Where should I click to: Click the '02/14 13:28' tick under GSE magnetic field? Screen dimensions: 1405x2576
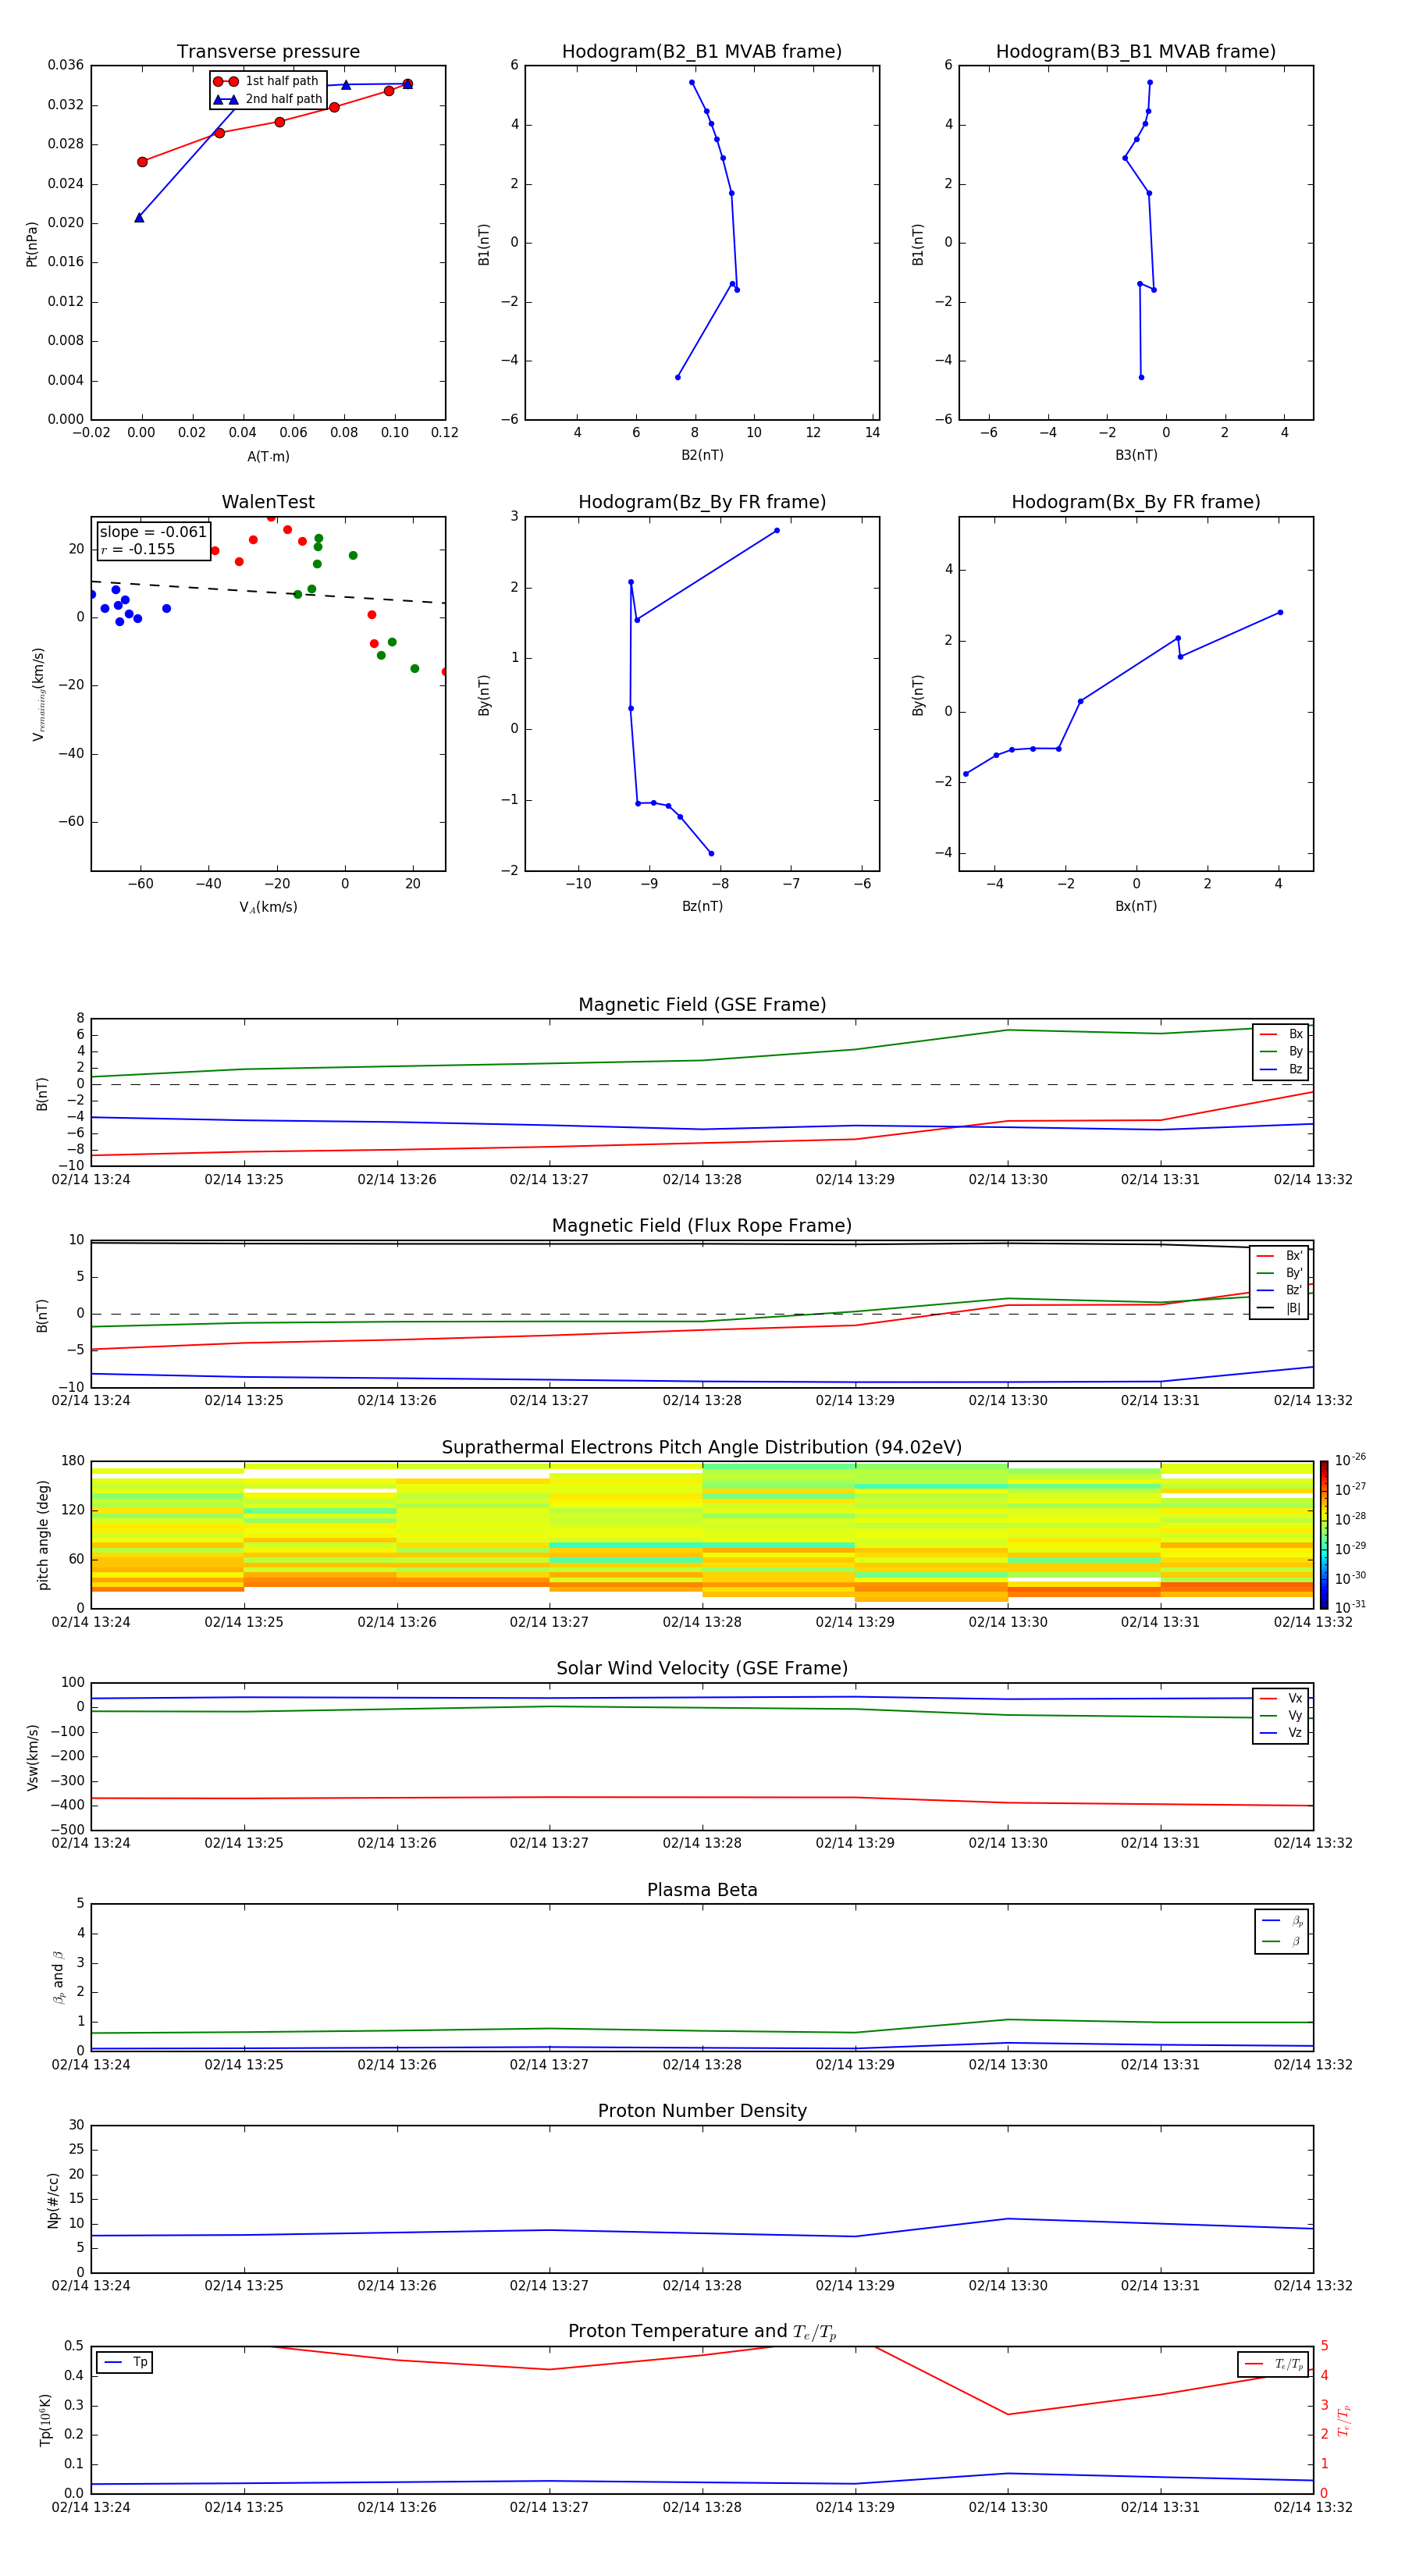point(702,1180)
